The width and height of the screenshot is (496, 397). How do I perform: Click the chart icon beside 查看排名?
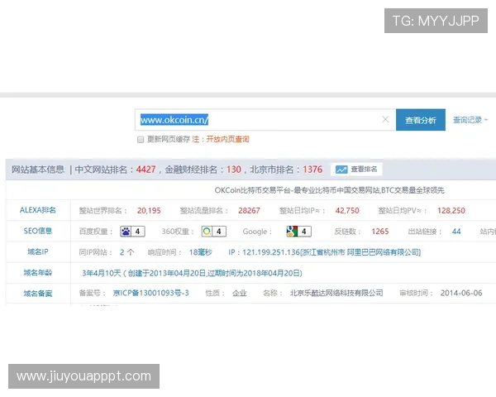(x=341, y=170)
